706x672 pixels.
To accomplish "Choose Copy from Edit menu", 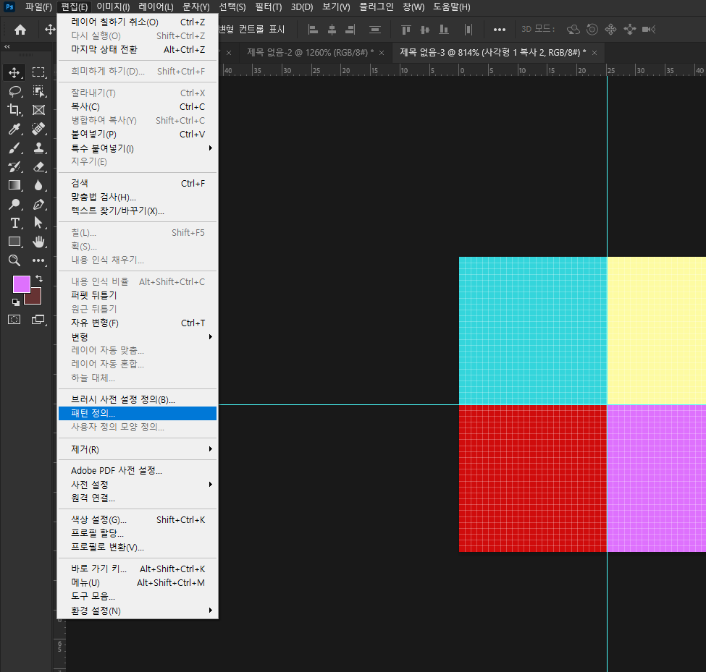I will point(138,106).
